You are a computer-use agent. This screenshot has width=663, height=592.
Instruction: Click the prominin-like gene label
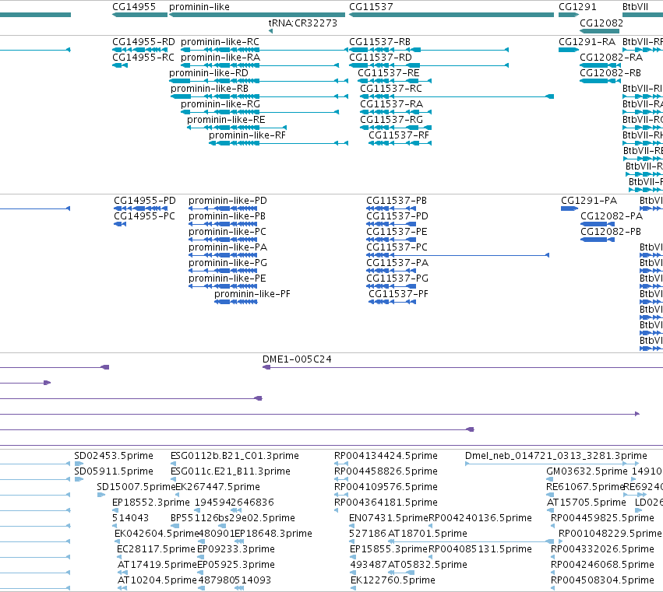(x=199, y=7)
